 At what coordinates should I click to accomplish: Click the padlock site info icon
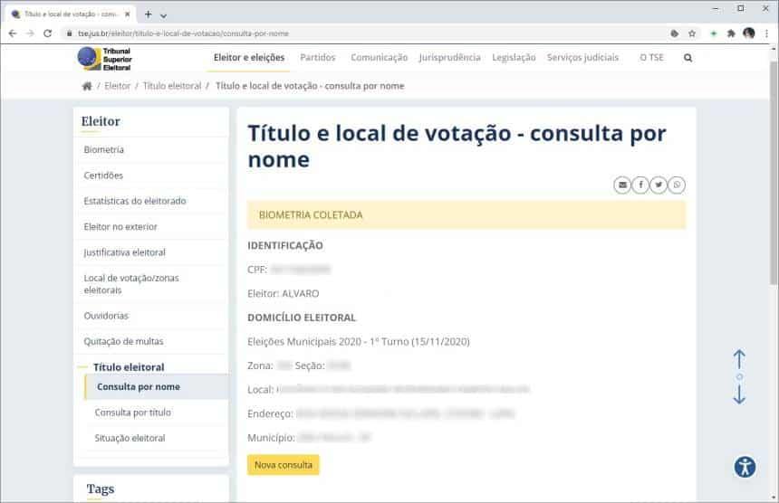(69, 33)
